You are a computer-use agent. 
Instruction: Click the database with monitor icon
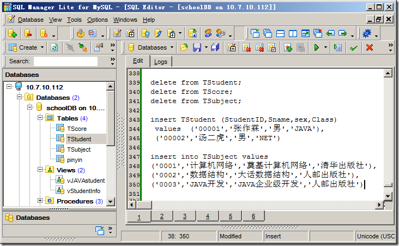tap(146, 33)
